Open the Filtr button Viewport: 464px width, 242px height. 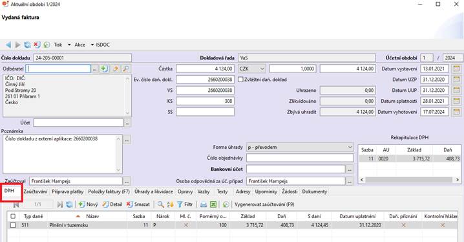[x=185, y=204]
